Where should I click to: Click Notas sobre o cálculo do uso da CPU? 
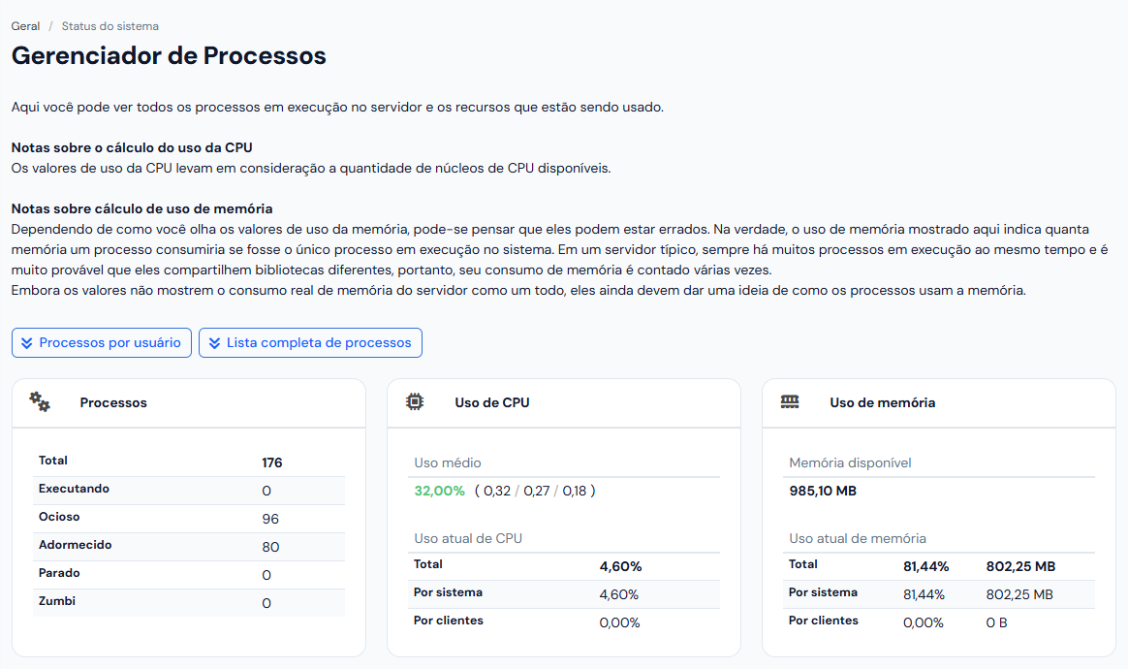pos(132,147)
